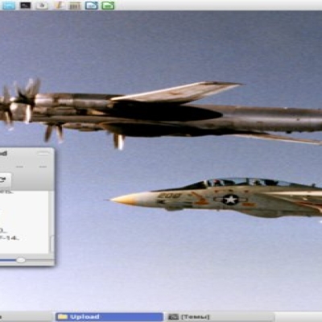The width and height of the screenshot is (322, 322).
Task: Click the small white application icon in top panel
Action: click(42, 5)
